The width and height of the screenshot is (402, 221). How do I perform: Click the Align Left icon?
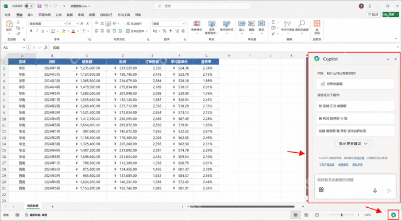[96, 31]
